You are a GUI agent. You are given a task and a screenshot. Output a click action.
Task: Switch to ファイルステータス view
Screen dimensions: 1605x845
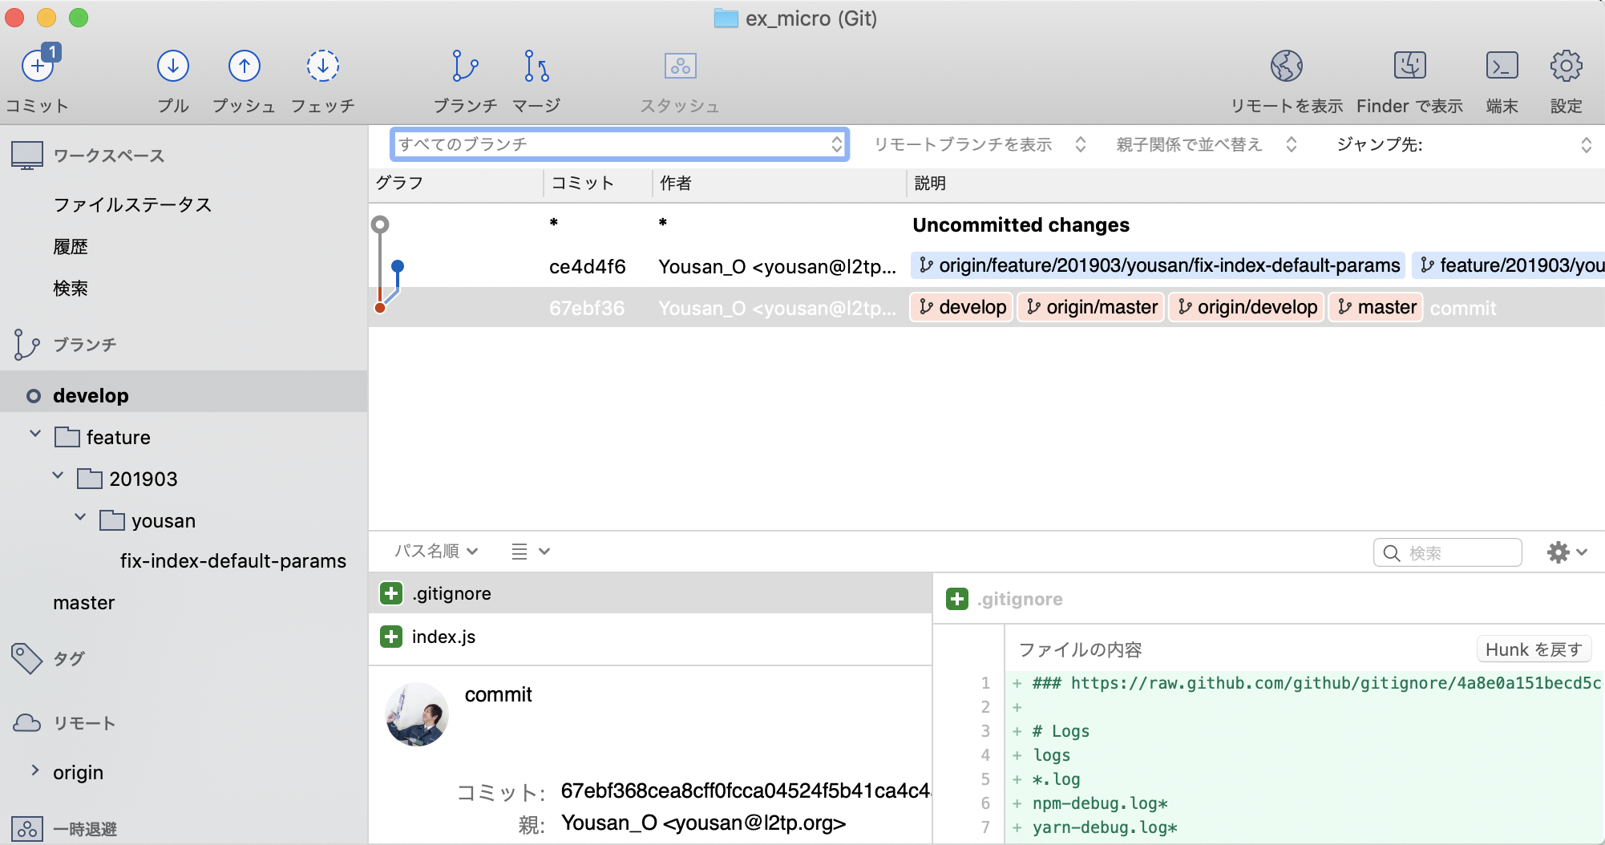131,204
